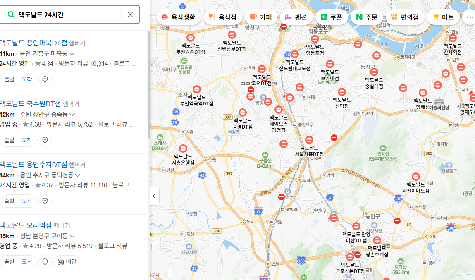Image resolution: width=475 pixels, height=280 pixels.
Task: Click 맥도날드 방배점 map marker
Action: point(423,93)
